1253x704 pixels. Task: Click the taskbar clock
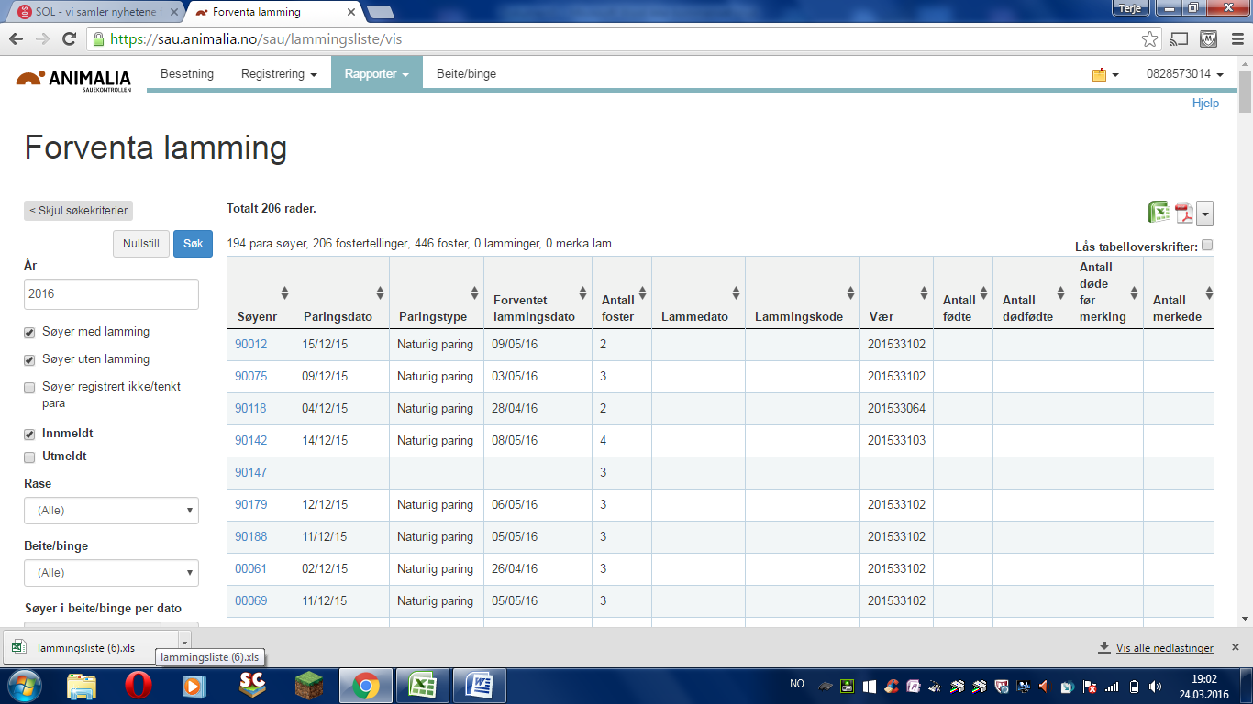click(1203, 686)
